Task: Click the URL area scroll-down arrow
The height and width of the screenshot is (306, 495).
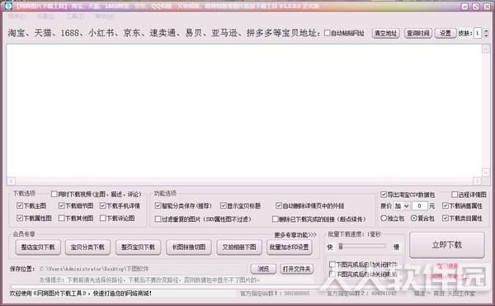Action: click(486, 172)
